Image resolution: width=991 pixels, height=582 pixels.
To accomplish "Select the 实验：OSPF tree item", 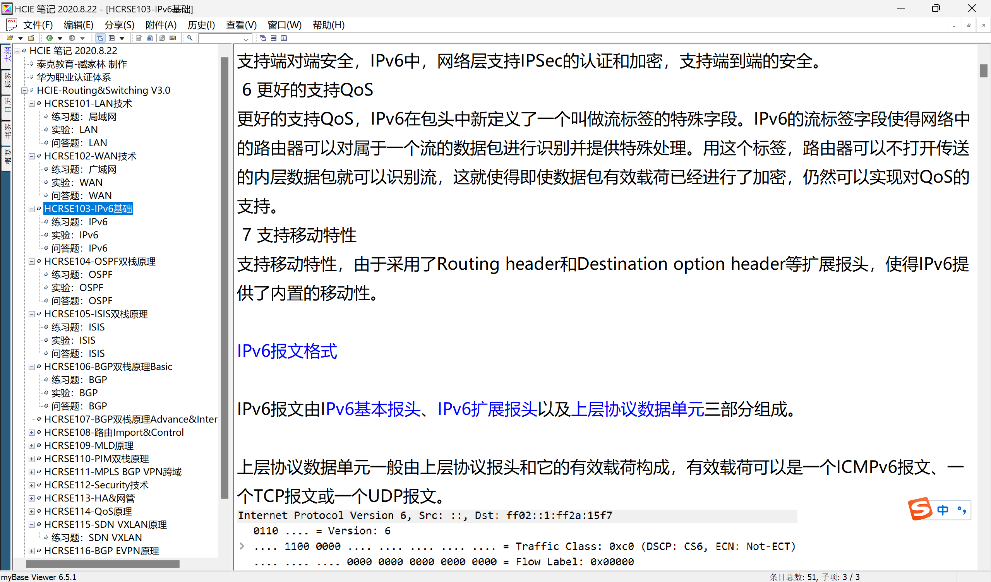I will 77,288.
